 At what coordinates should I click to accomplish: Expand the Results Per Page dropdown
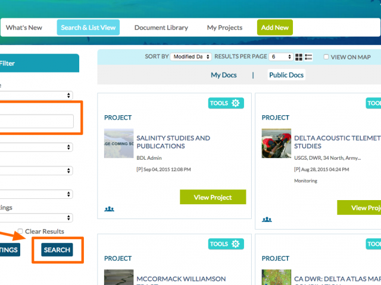pyautogui.click(x=281, y=57)
